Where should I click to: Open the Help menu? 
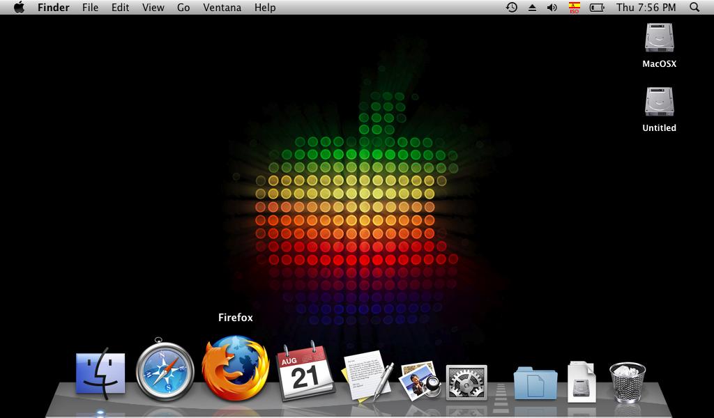point(265,7)
